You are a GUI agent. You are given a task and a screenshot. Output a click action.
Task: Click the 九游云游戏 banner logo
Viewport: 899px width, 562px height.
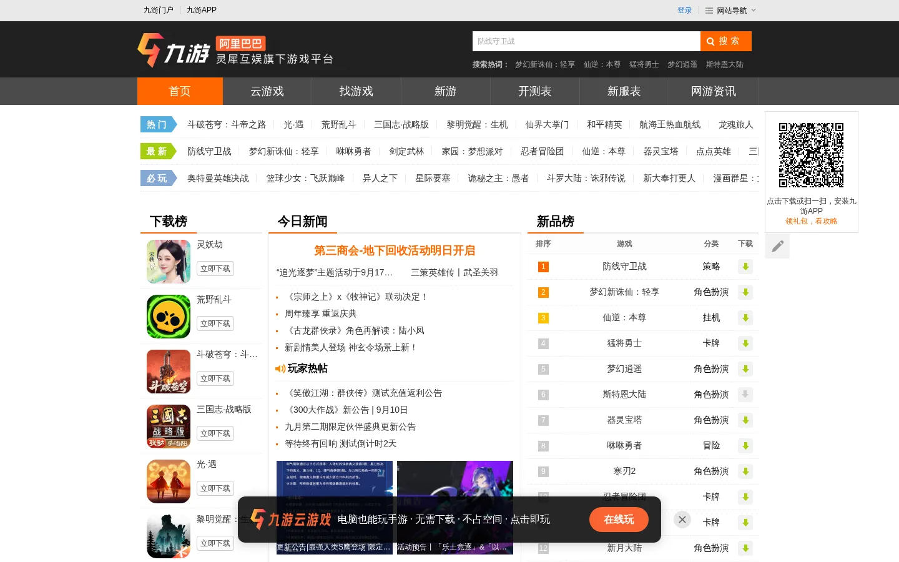click(290, 520)
